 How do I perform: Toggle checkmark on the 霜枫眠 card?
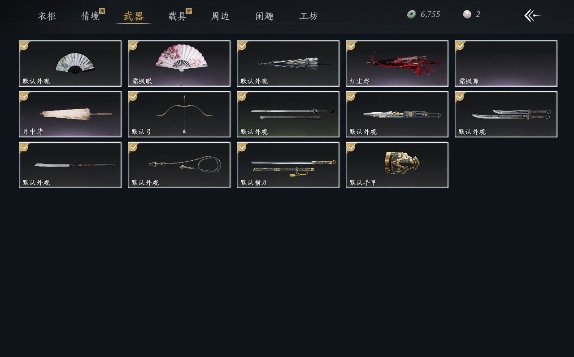[133, 45]
